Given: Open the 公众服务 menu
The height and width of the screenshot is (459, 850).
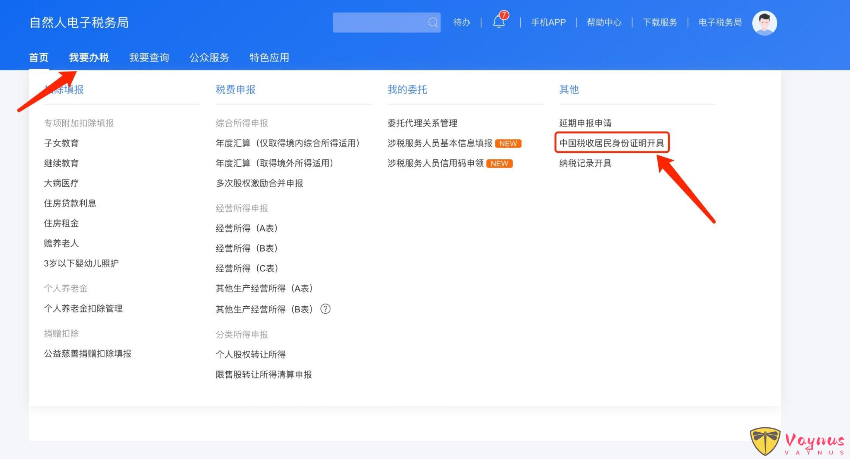Looking at the screenshot, I should coord(209,57).
